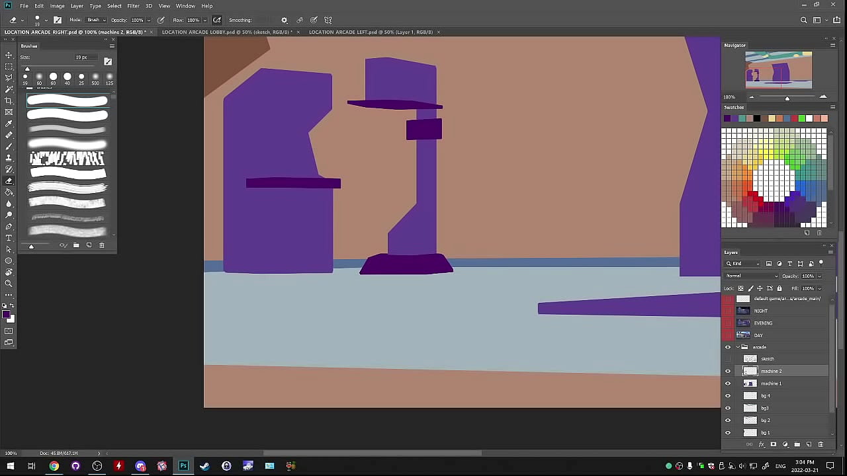Select the Horizontal Type tool
Viewport: 847px width, 476px height.
coord(9,238)
